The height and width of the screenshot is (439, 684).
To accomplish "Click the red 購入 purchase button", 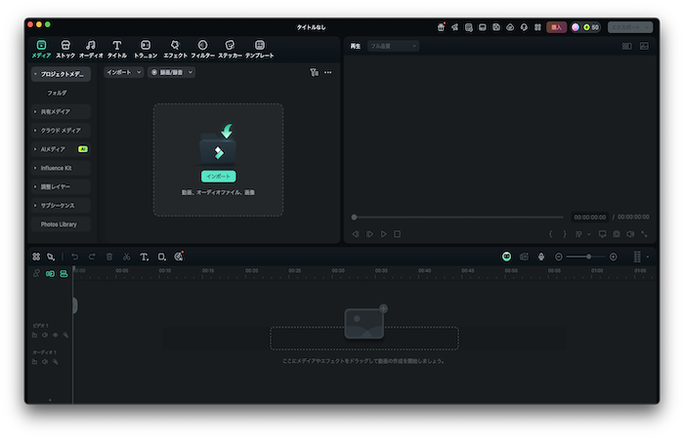I will pos(557,27).
